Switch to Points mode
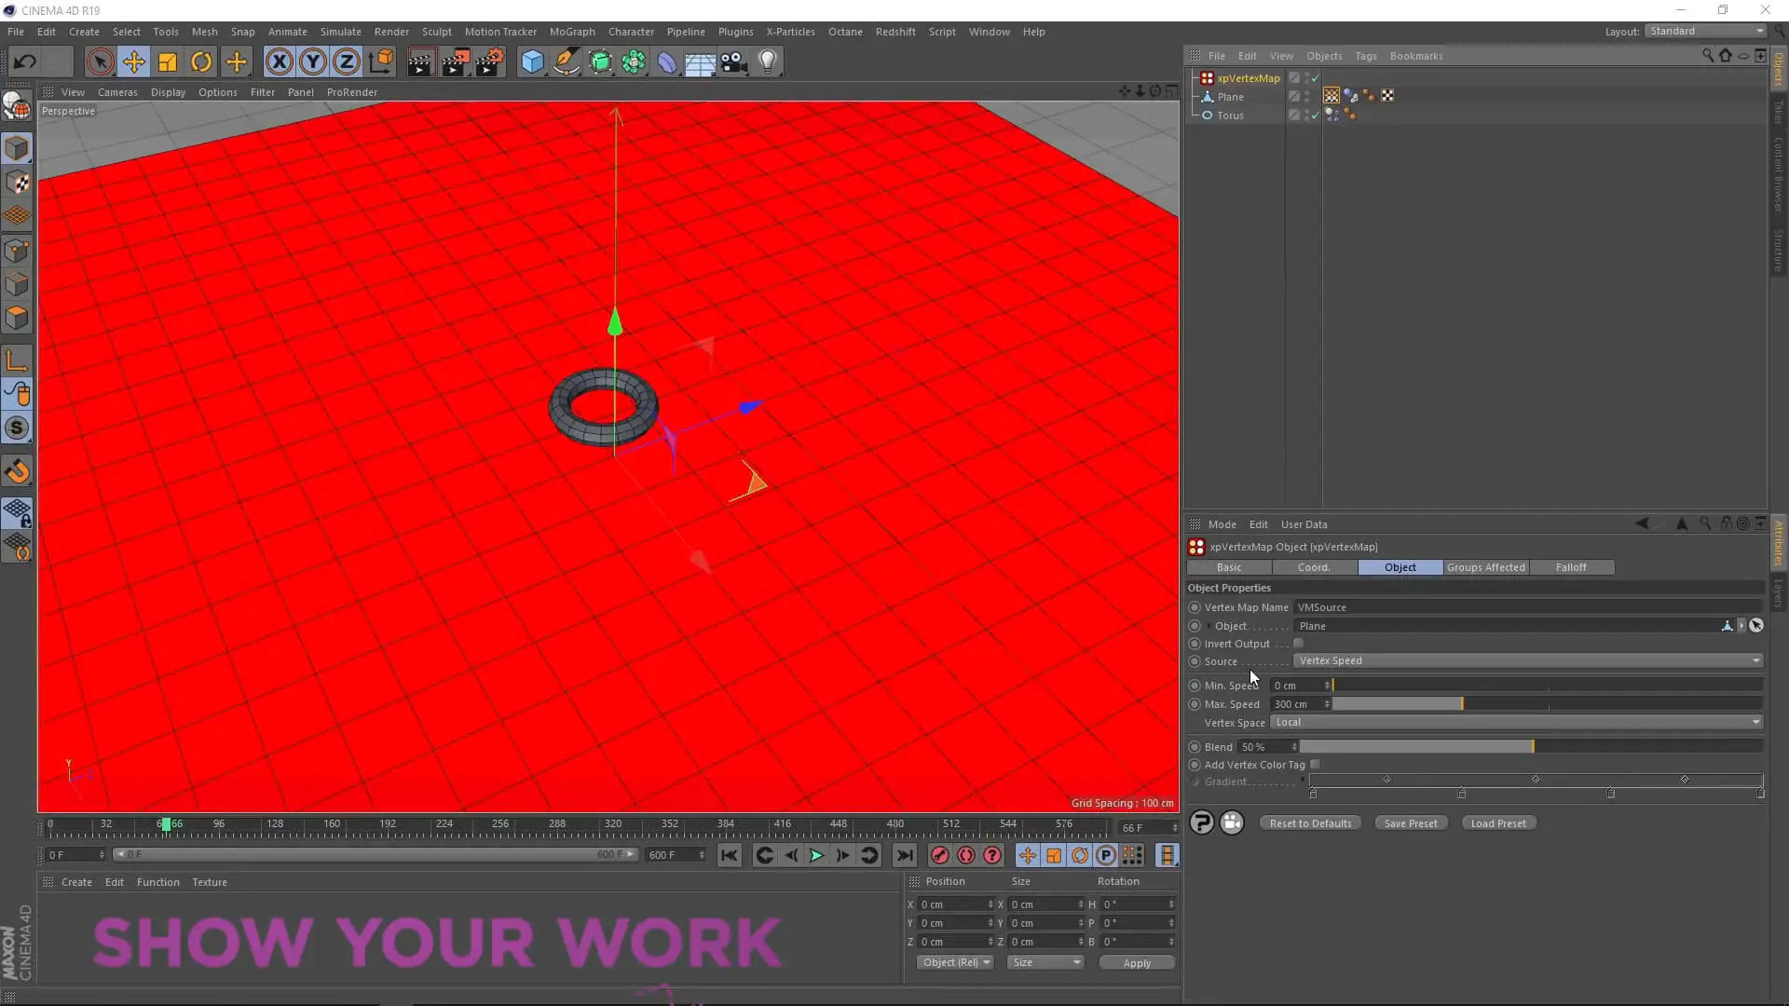Screen dimensions: 1789x1006 coord(17,251)
